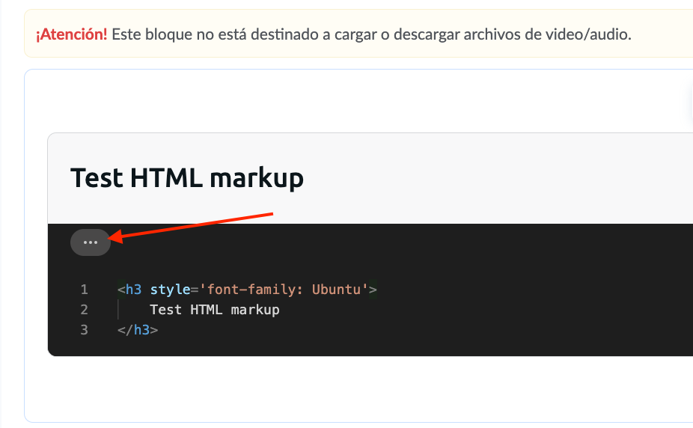This screenshot has height=428, width=693.
Task: Select line number 2 in the gutter
Action: pos(84,310)
